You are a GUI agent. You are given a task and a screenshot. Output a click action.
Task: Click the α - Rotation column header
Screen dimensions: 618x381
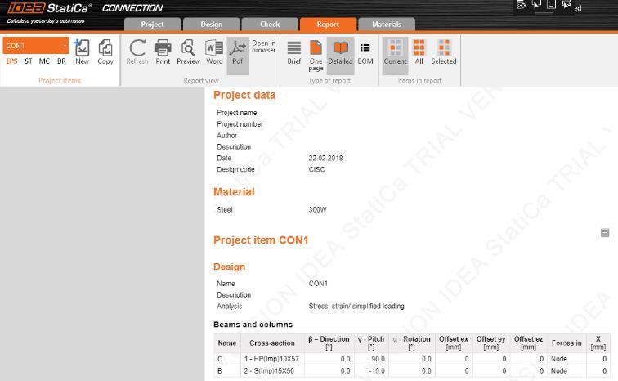(411, 343)
